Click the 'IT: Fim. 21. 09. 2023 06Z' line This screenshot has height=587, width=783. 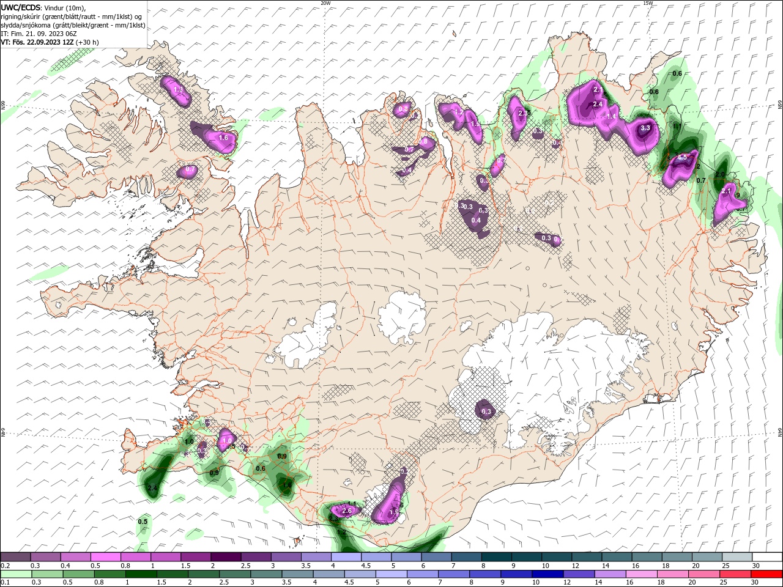pyautogui.click(x=39, y=34)
